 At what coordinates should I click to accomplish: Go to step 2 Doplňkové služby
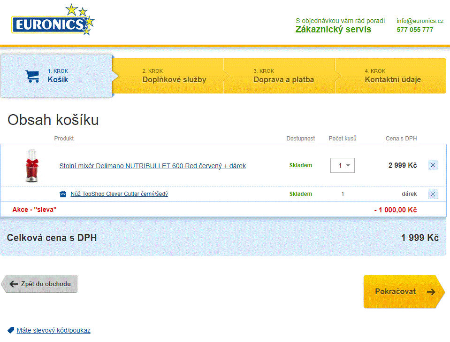click(168, 76)
